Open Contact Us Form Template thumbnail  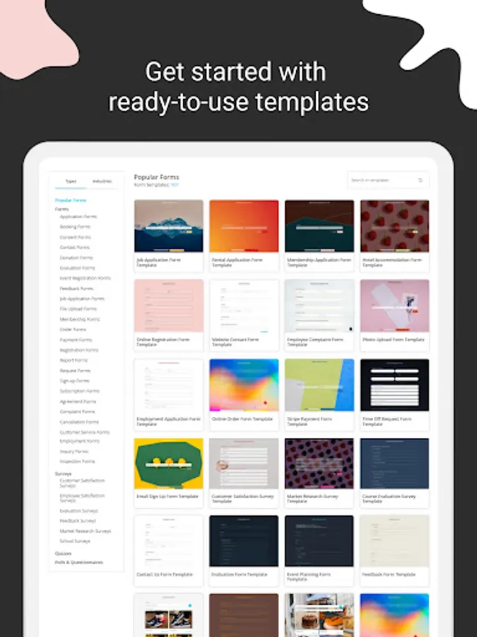tap(169, 541)
